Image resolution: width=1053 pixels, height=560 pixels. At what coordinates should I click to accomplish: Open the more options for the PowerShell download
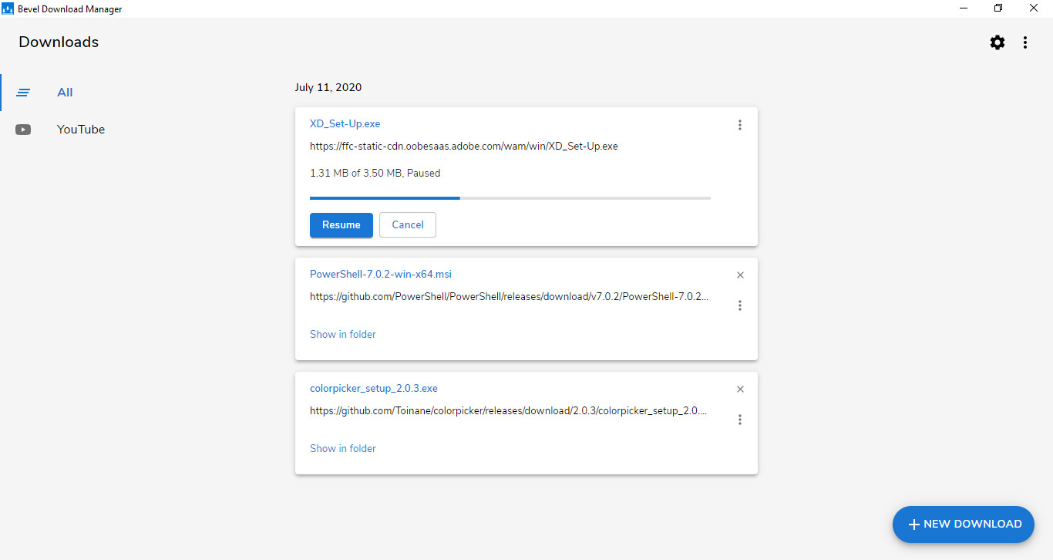coord(740,305)
